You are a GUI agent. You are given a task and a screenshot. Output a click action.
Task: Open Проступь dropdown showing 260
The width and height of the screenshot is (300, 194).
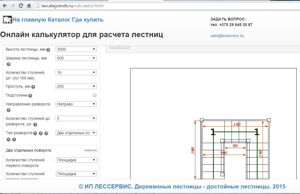point(76,86)
